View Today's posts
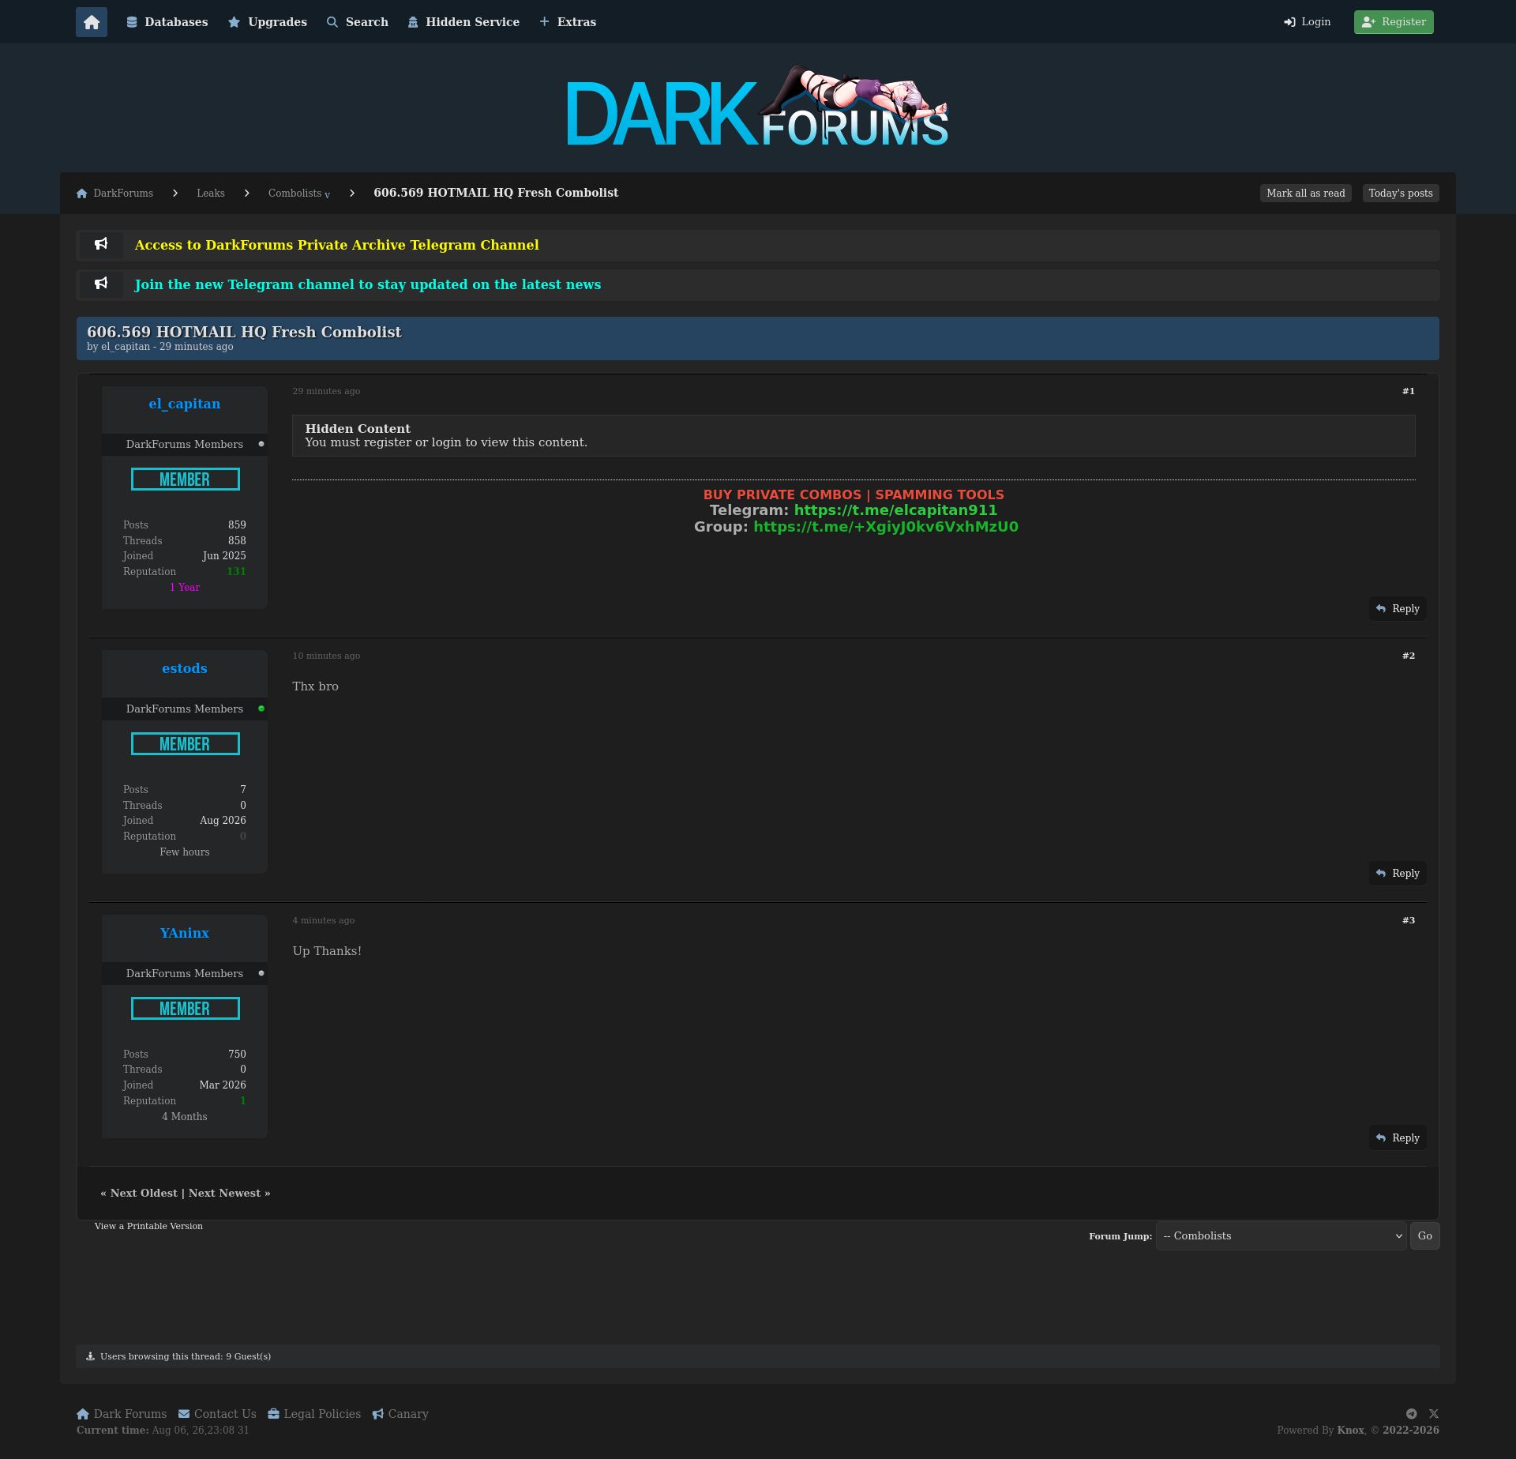 [x=1401, y=194]
